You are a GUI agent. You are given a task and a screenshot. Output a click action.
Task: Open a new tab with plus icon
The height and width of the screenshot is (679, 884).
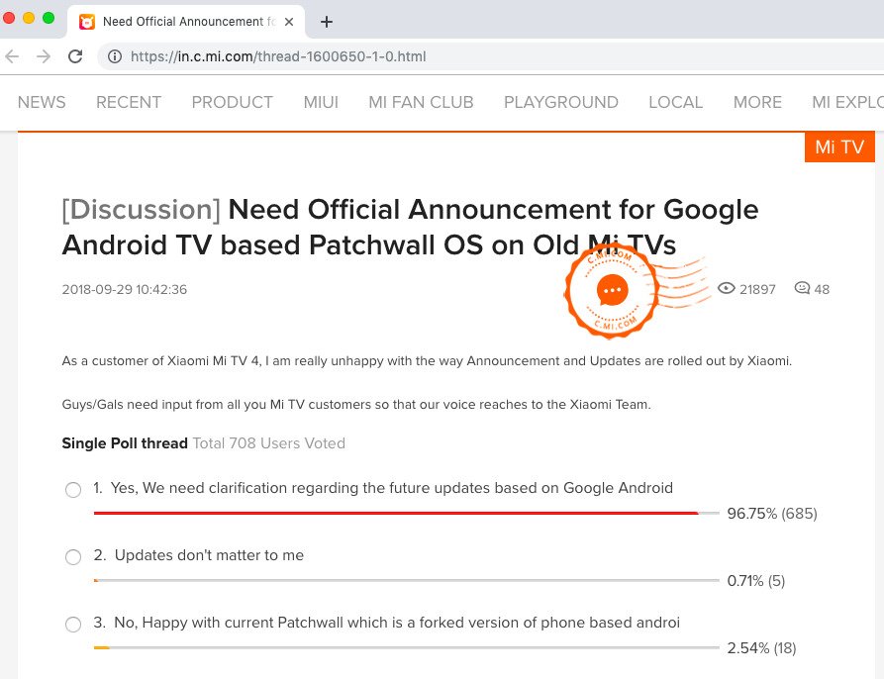pyautogui.click(x=327, y=22)
